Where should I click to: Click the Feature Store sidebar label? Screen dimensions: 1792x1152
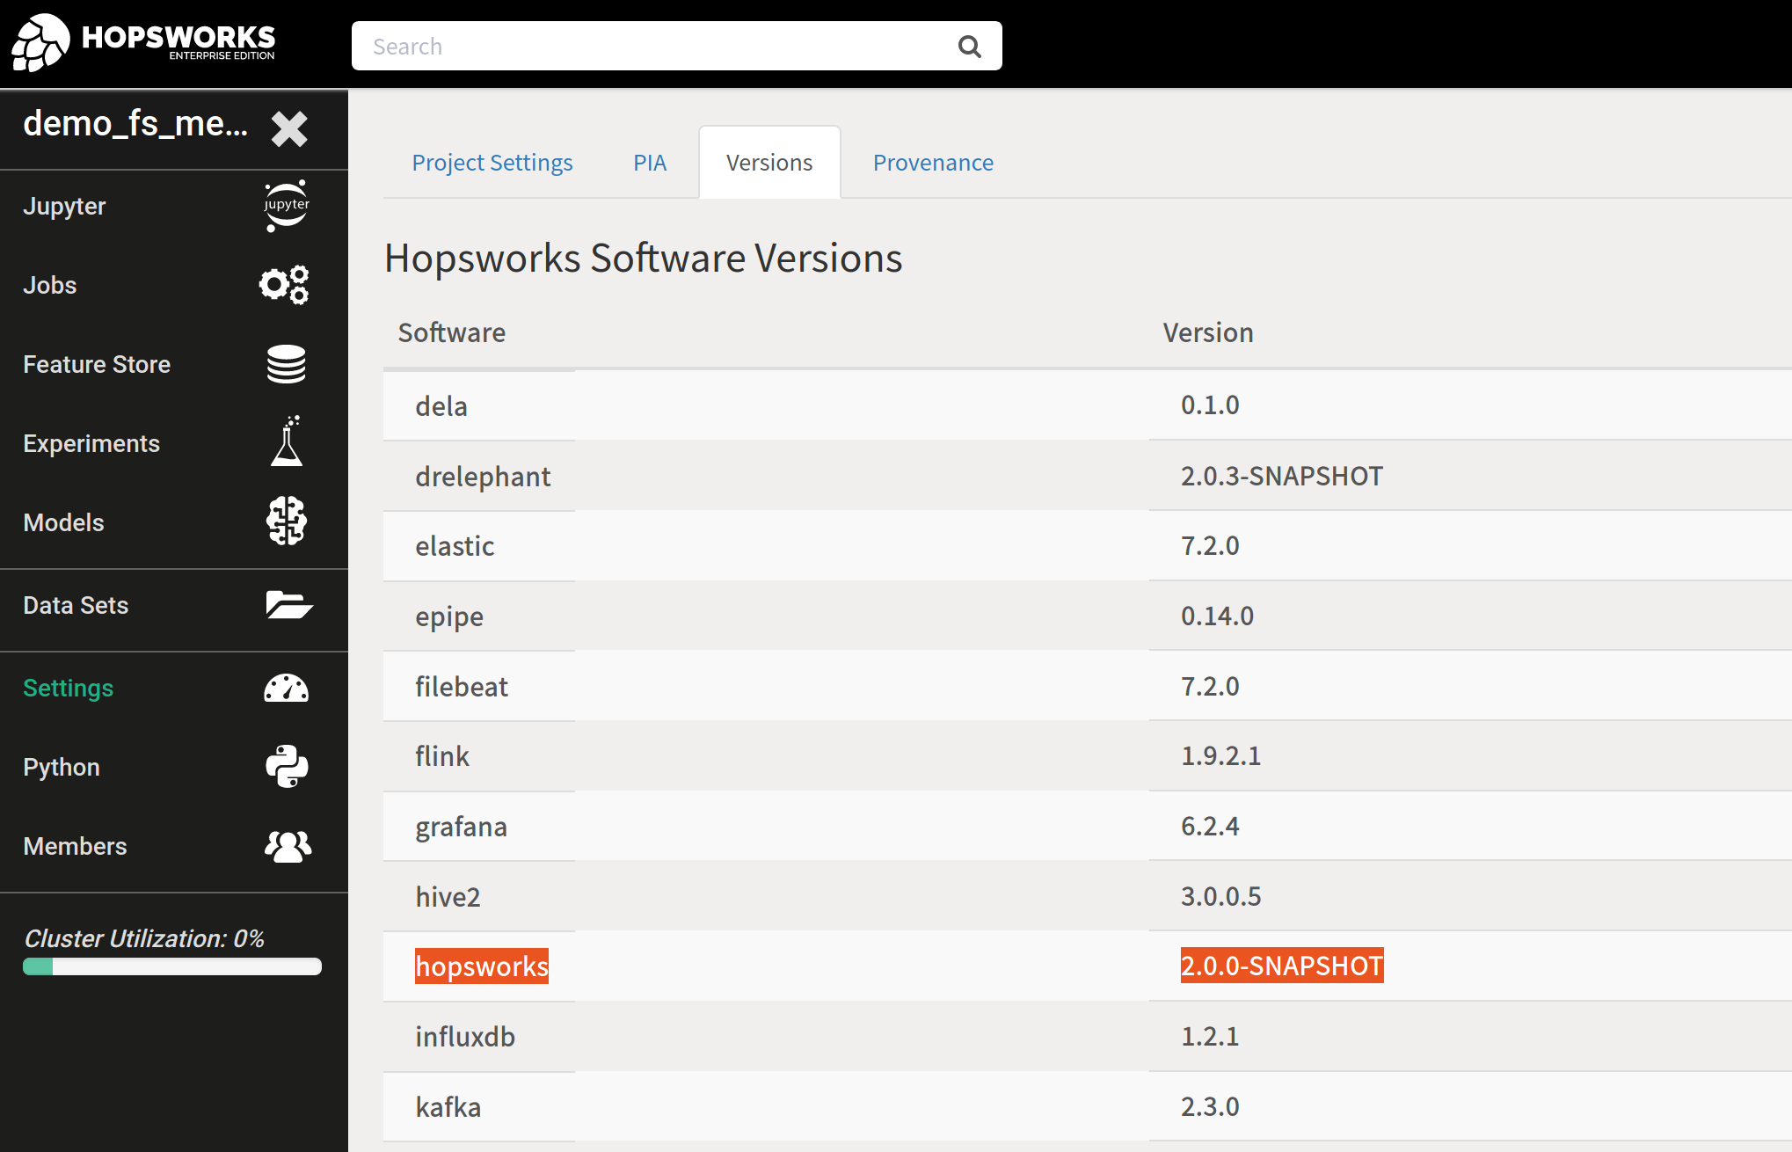coord(97,364)
